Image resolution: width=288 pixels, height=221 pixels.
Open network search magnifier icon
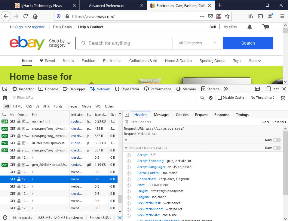(x=202, y=98)
